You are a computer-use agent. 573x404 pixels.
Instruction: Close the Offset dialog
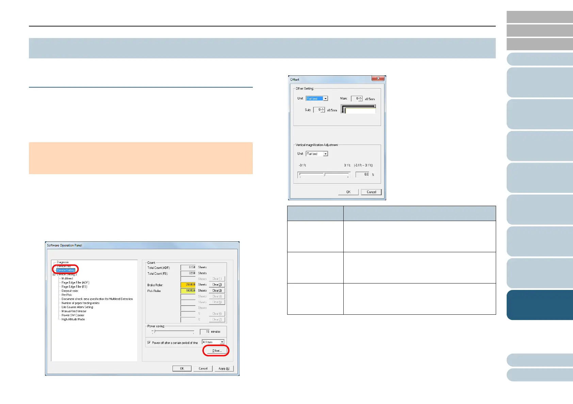[378, 78]
